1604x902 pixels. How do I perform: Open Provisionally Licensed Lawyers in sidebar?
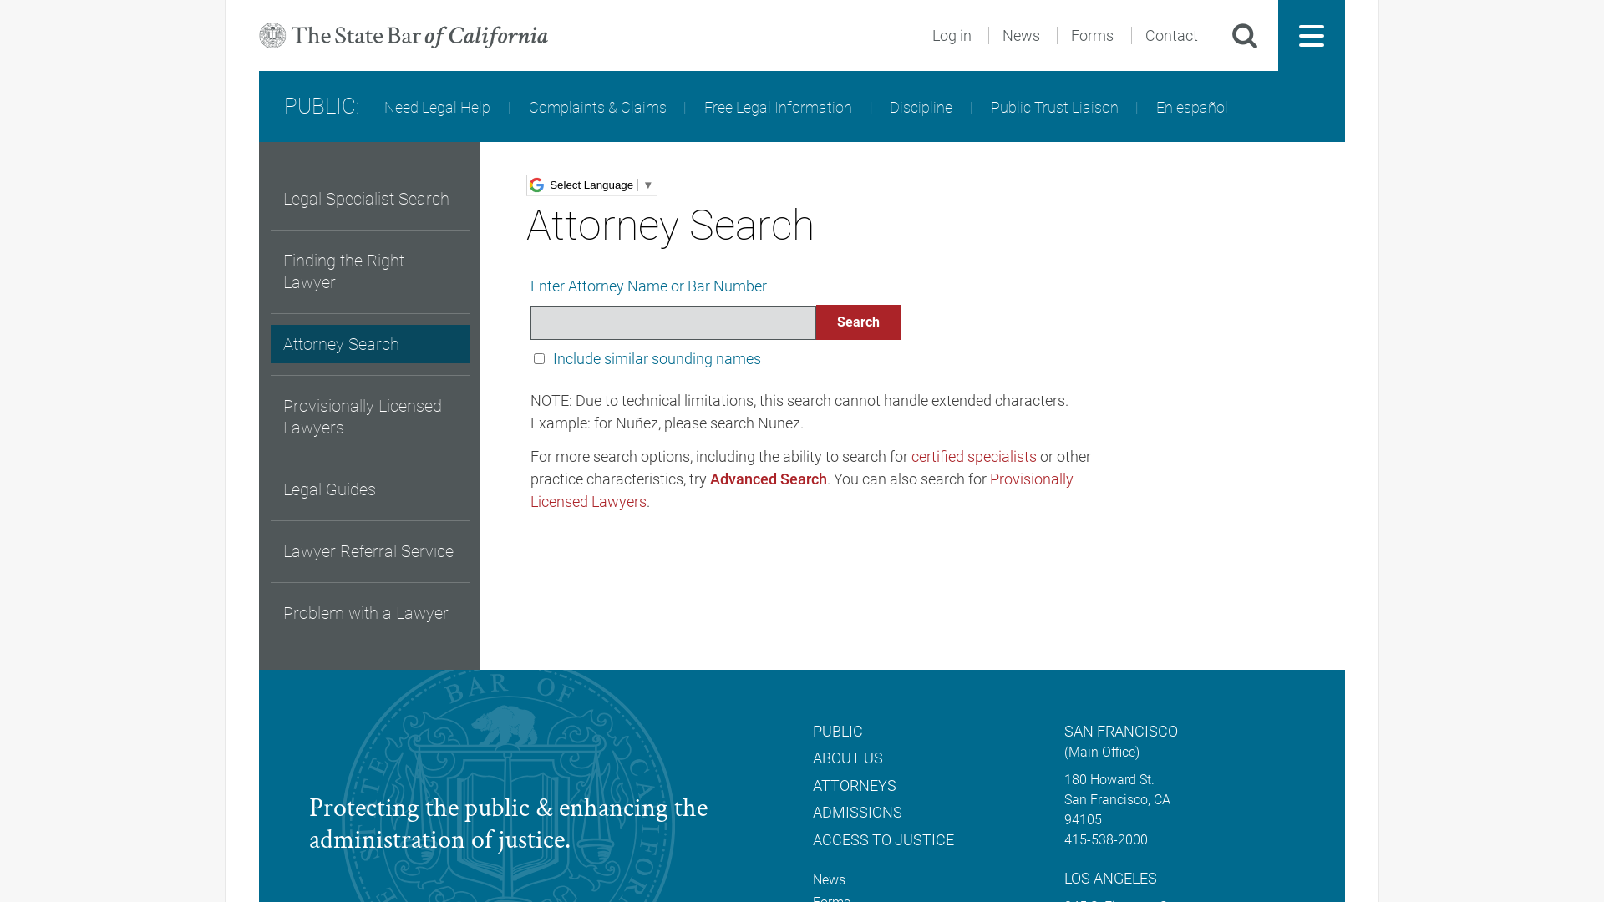click(370, 417)
